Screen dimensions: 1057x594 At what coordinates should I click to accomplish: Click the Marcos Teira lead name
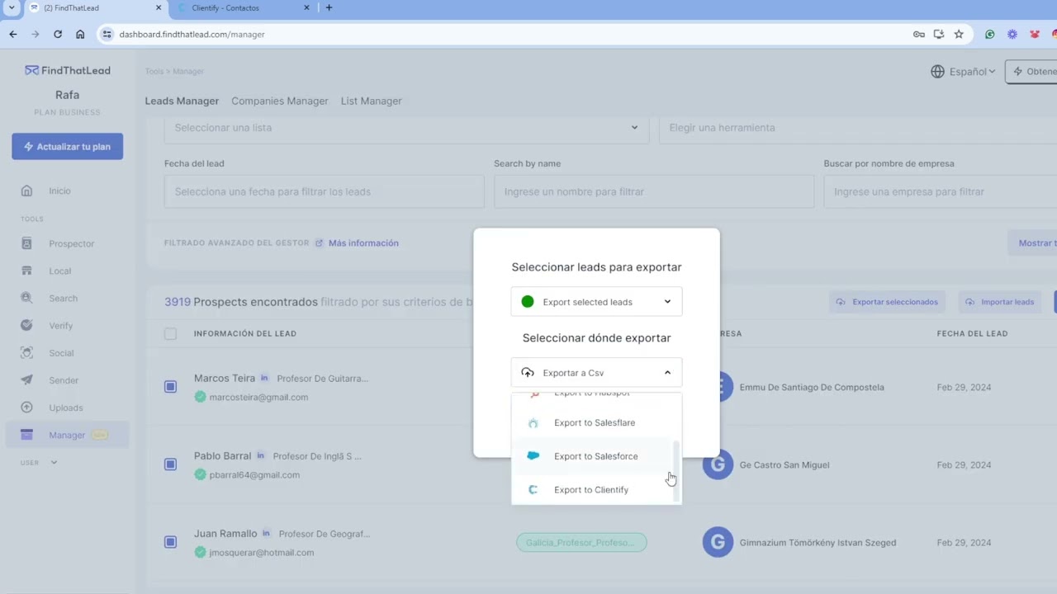pos(225,378)
